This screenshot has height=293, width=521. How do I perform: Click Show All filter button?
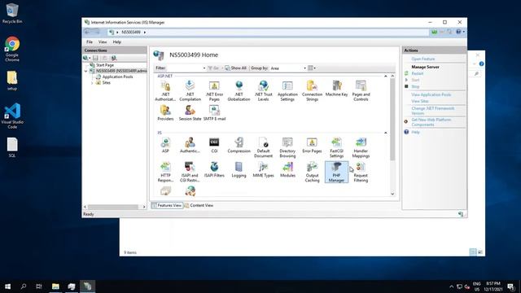(x=235, y=68)
